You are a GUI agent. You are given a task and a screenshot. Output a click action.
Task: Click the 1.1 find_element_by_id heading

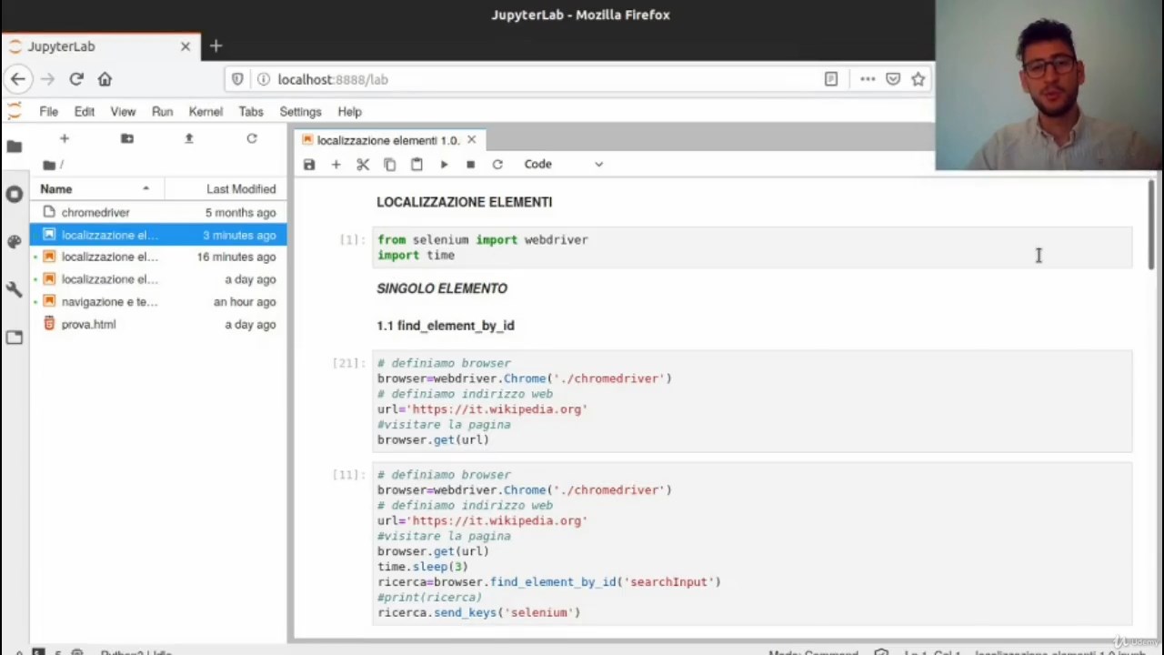click(446, 326)
